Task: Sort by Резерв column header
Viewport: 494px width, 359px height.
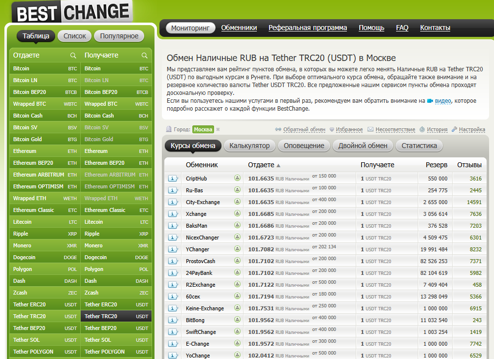Action: [x=436, y=165]
